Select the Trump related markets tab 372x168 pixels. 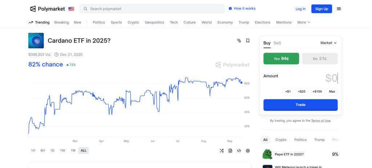[x=319, y=140]
